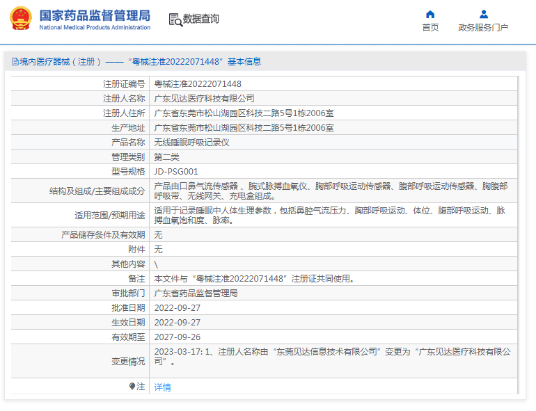The width and height of the screenshot is (536, 411).
Task: Click the 首页 home icon
Action: [x=430, y=15]
